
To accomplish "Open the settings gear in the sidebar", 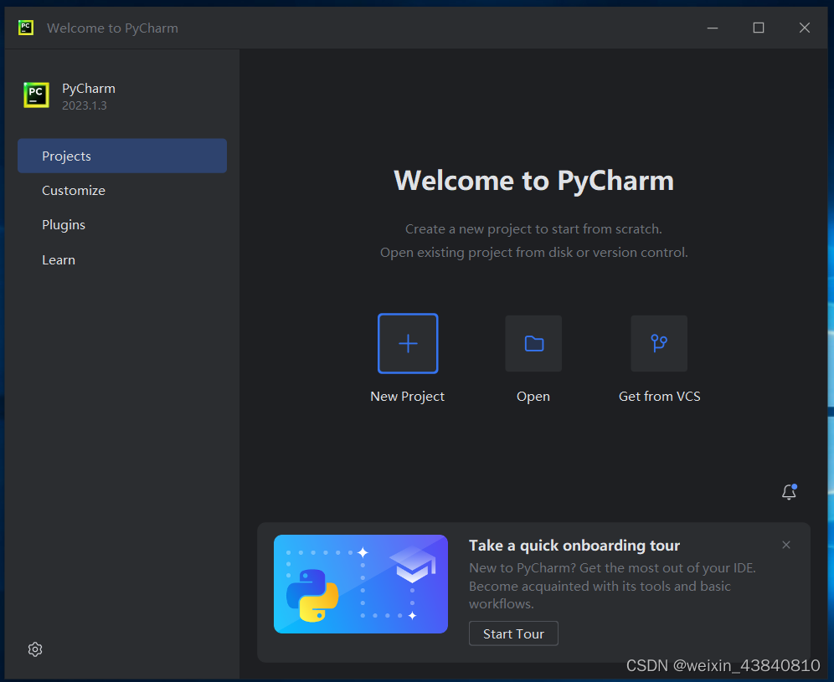I will click(35, 649).
